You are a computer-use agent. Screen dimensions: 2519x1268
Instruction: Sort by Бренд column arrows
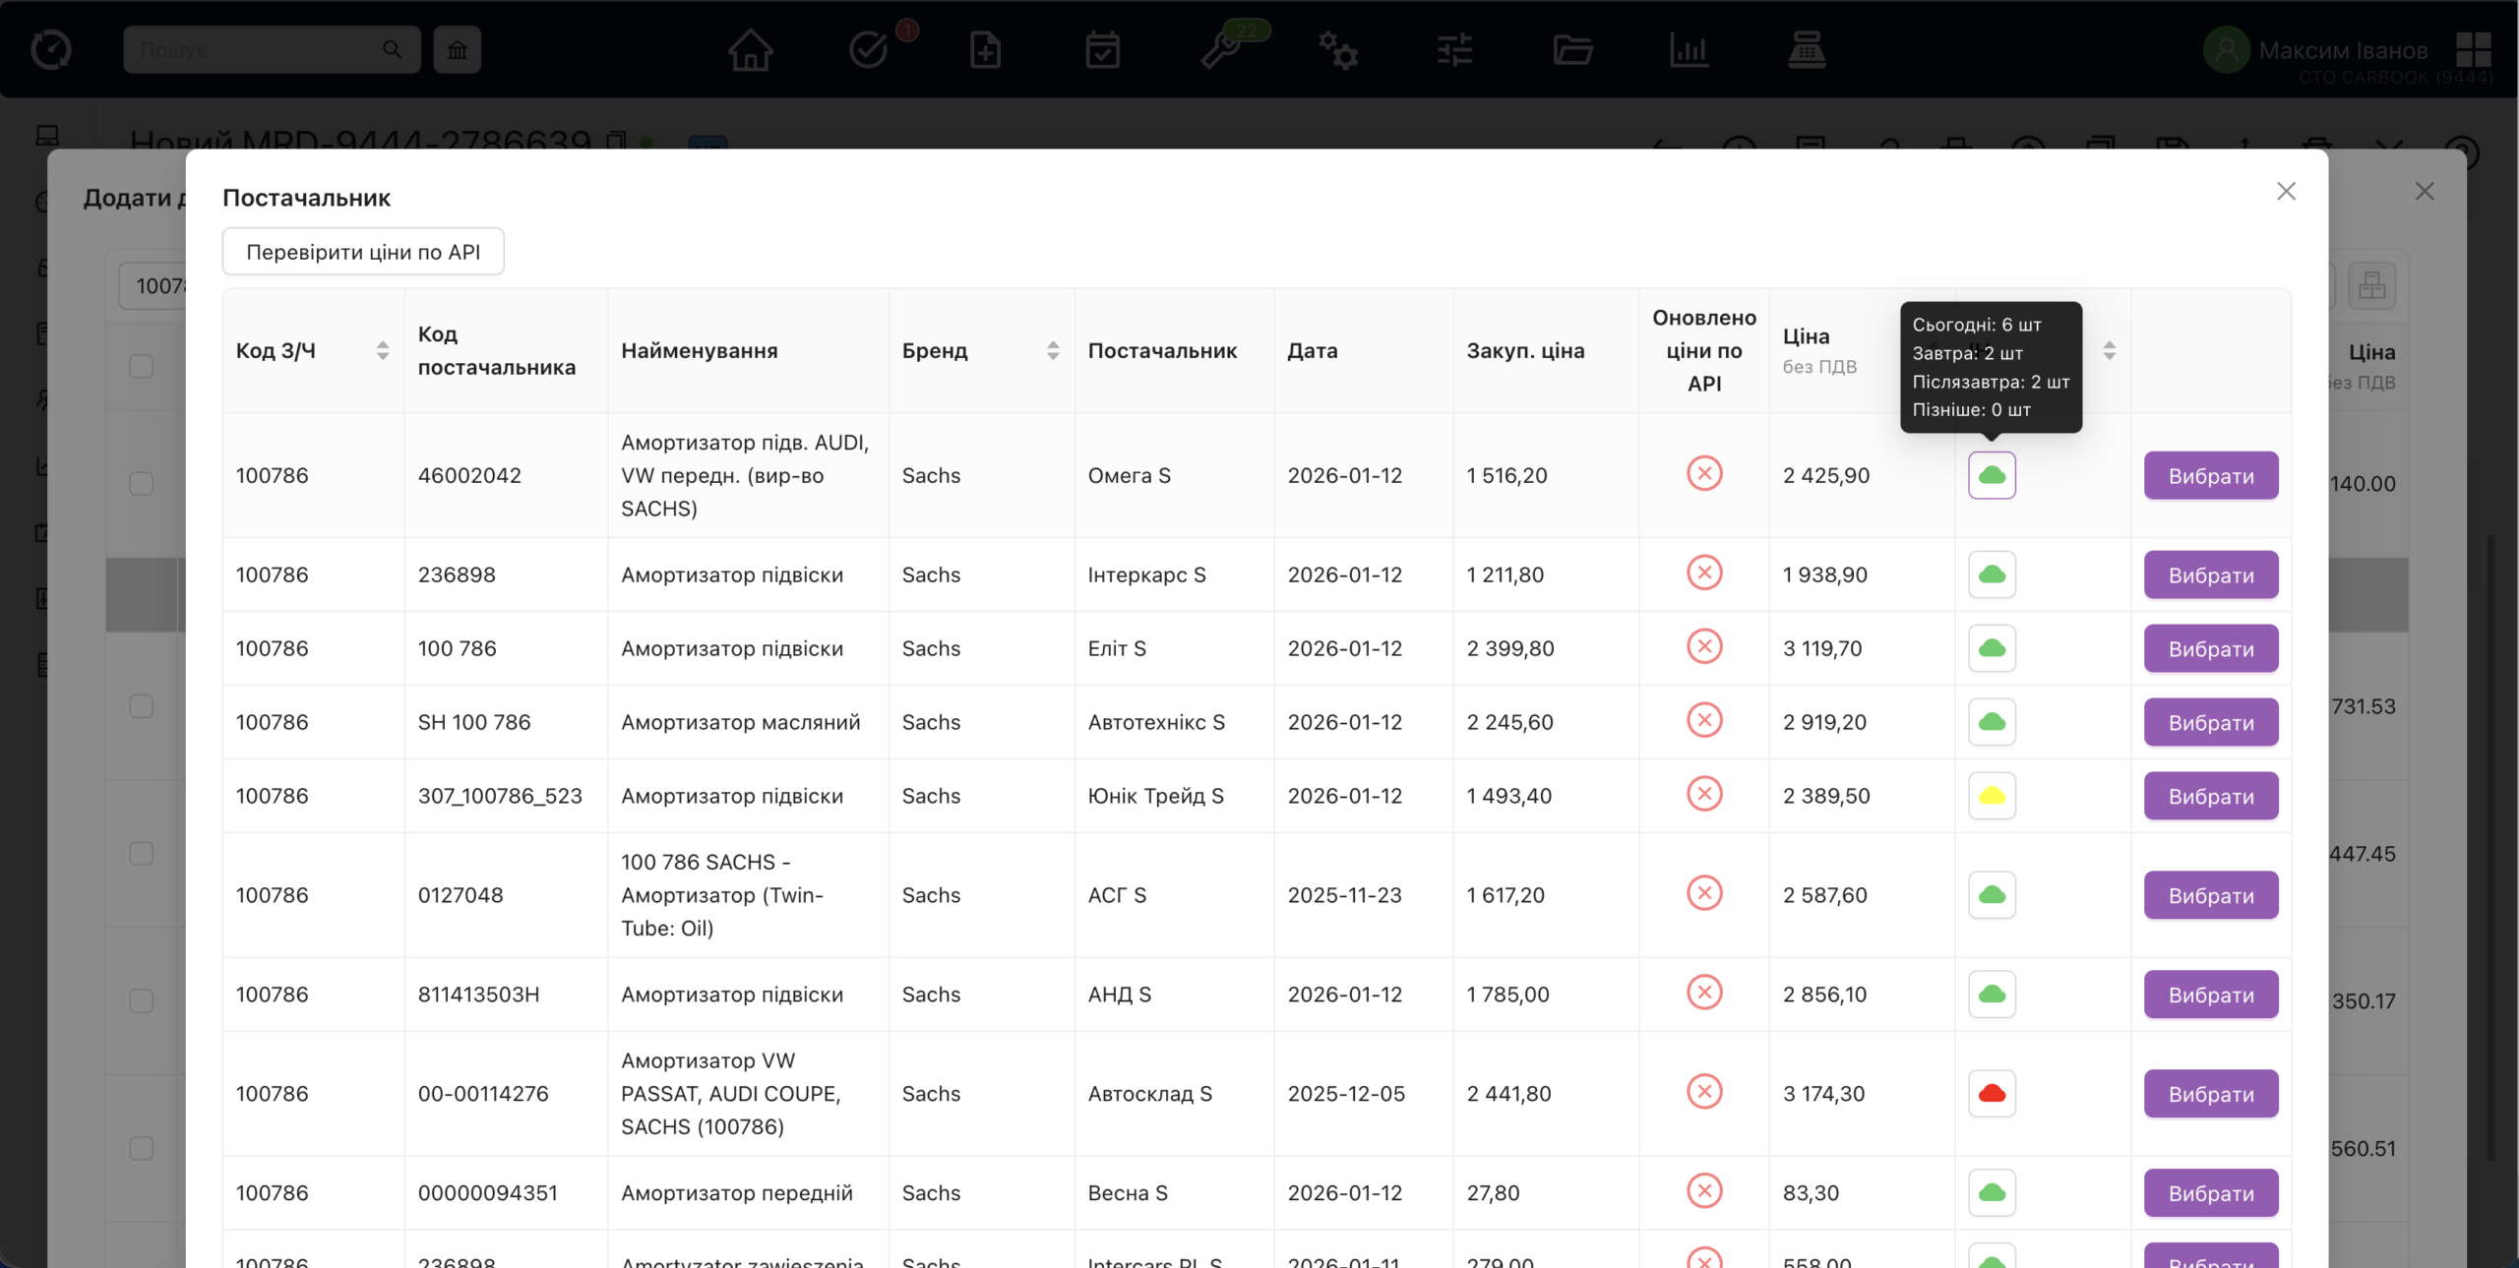click(1053, 350)
